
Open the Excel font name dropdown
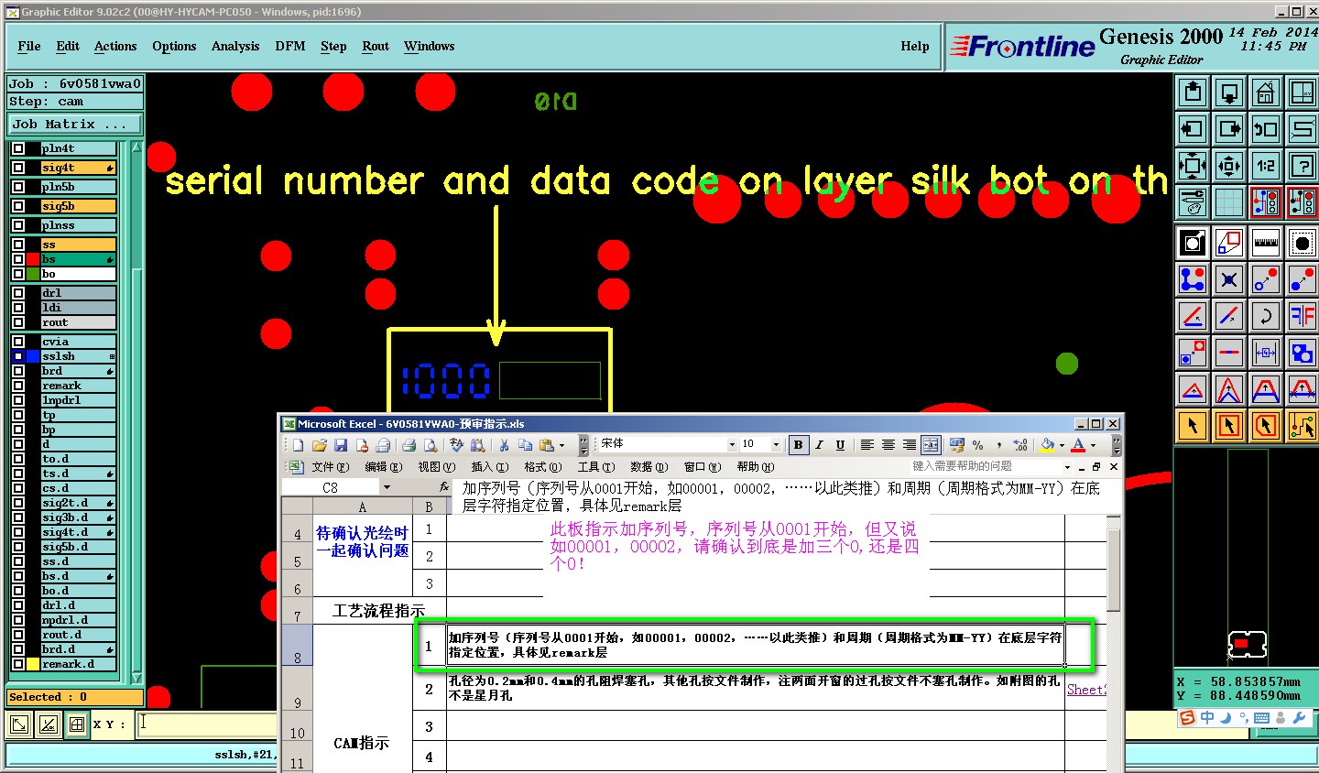coord(732,445)
